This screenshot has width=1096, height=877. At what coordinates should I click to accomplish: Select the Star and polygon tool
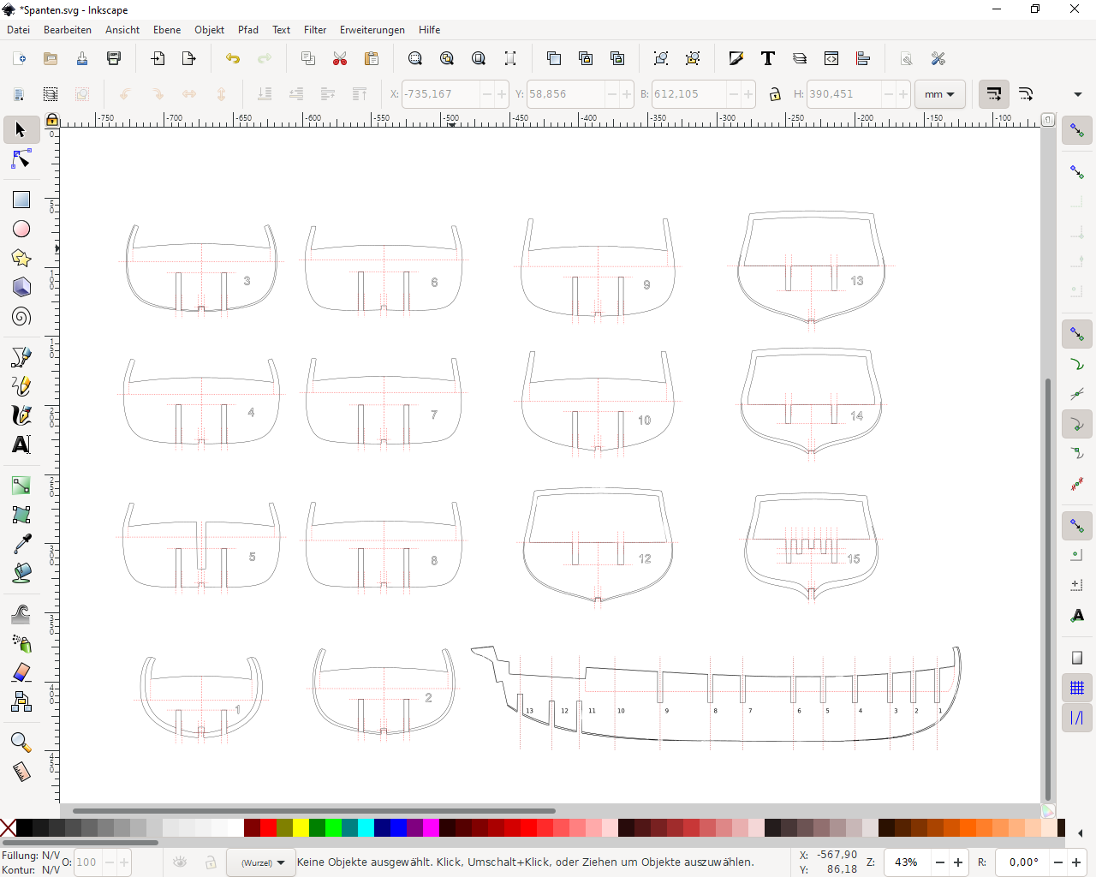(x=21, y=258)
